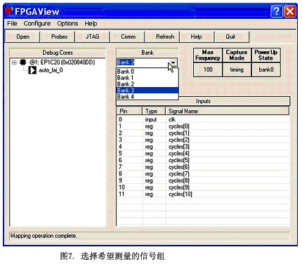The width and height of the screenshot is (302, 266).
Task: Click the auto_lai_0 core icon
Action: coord(32,70)
